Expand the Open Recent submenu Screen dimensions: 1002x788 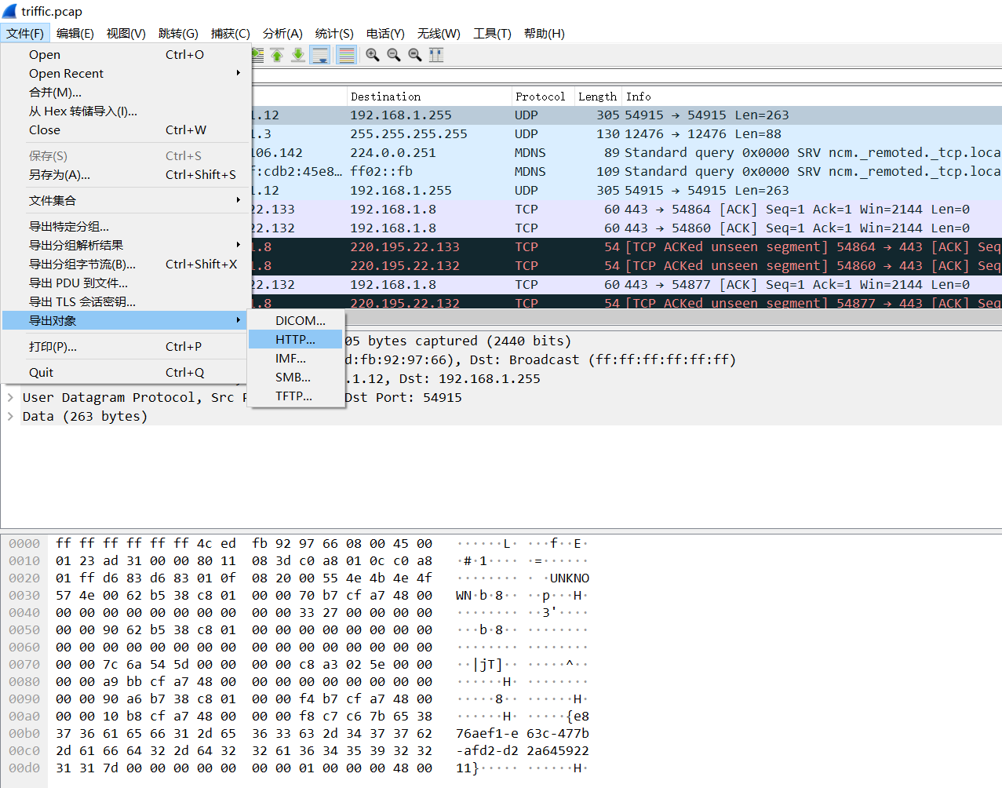(x=124, y=74)
